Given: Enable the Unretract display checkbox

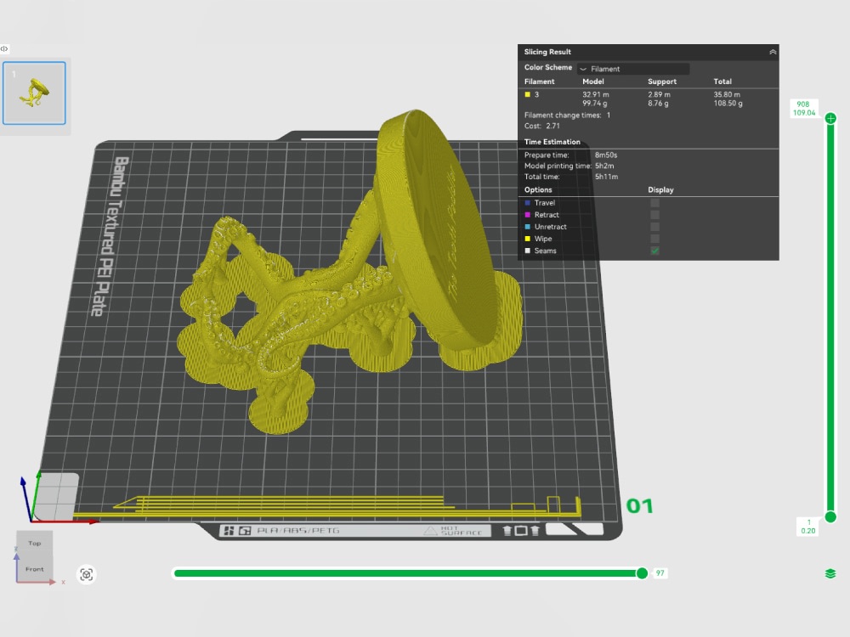Looking at the screenshot, I should pos(654,227).
